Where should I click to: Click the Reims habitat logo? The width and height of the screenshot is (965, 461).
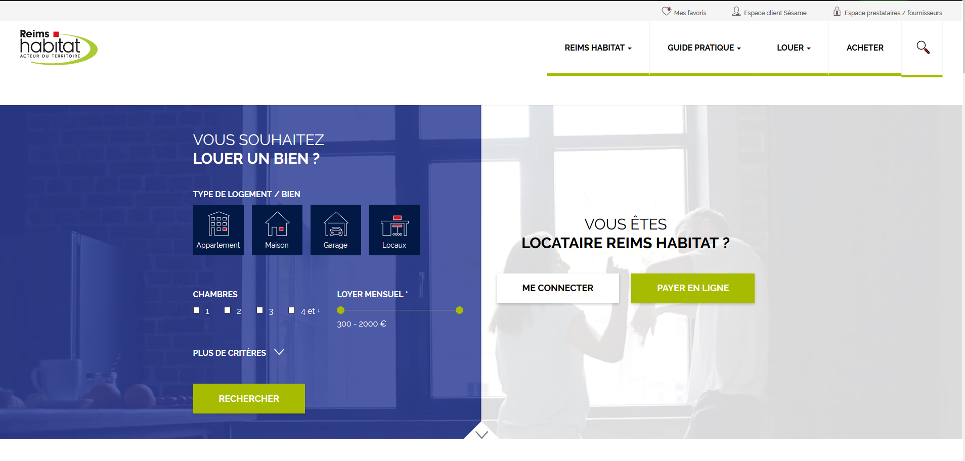58,47
